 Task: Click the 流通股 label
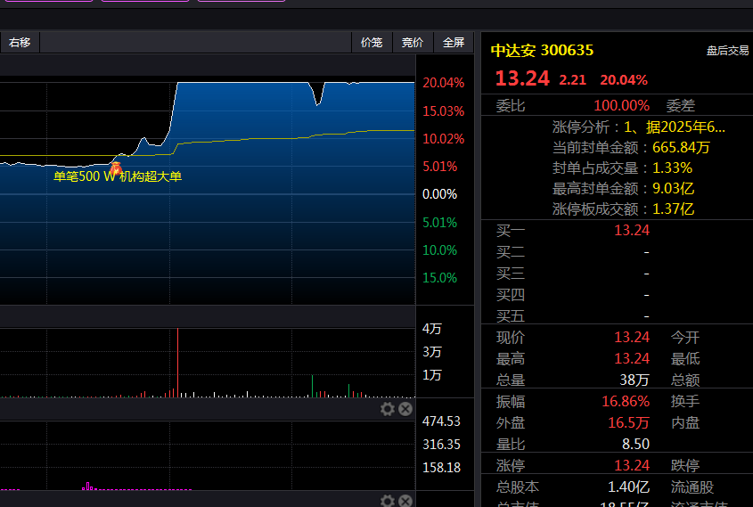click(x=692, y=487)
